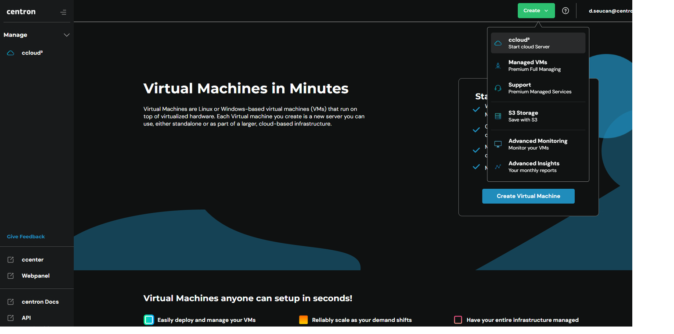Open the Give Feedback link
This screenshot has height=334, width=674.
click(26, 237)
